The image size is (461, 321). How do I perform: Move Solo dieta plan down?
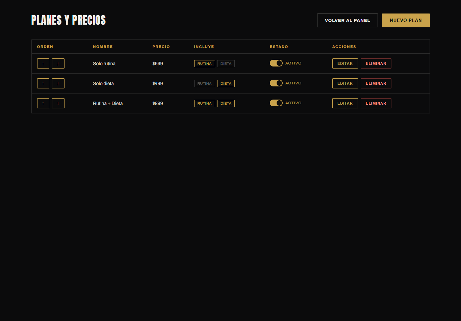(58, 83)
